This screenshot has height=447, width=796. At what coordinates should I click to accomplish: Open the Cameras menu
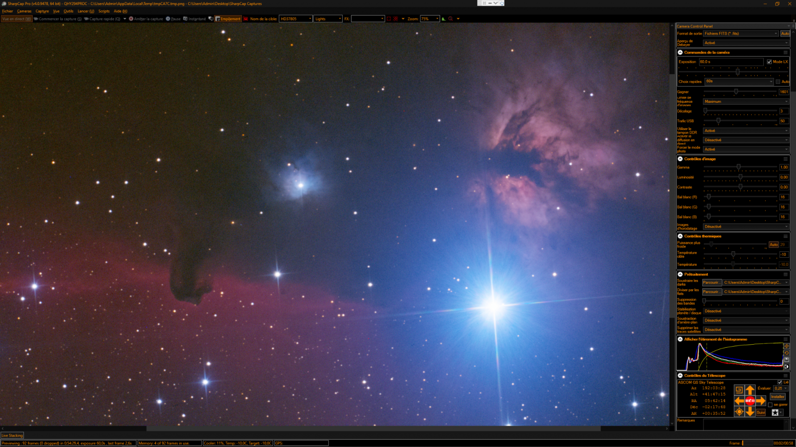point(24,11)
